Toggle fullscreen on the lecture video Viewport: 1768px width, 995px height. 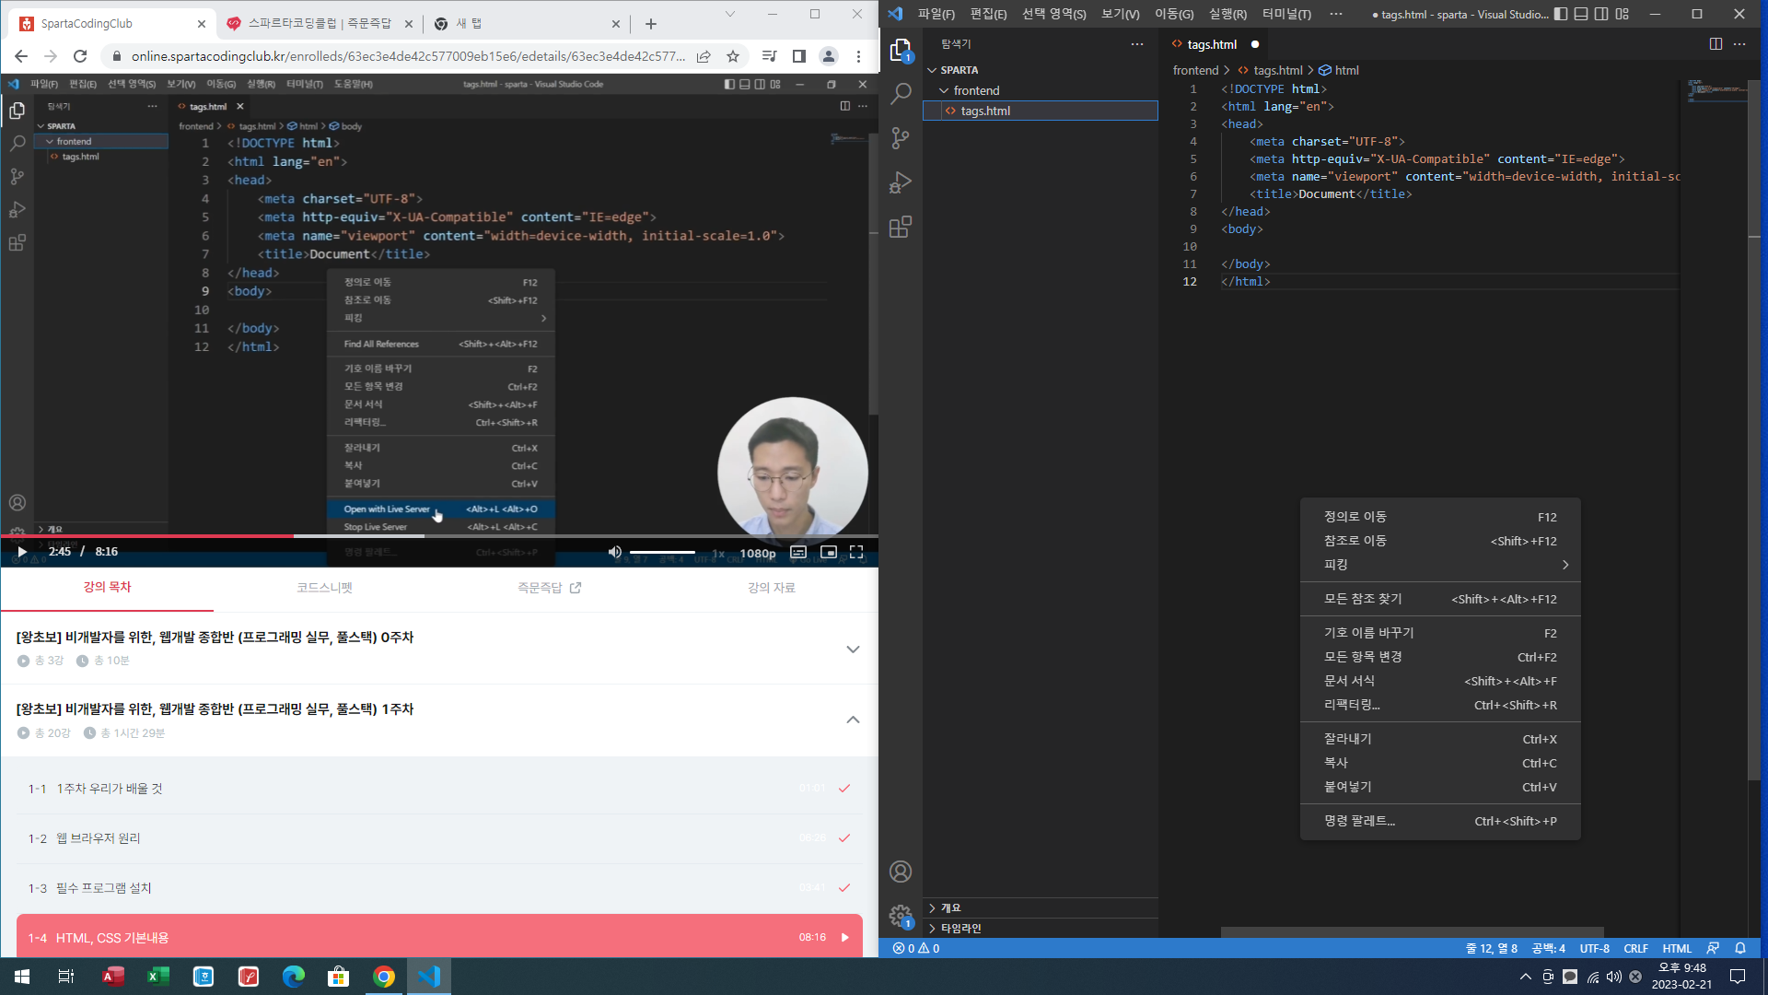(856, 552)
